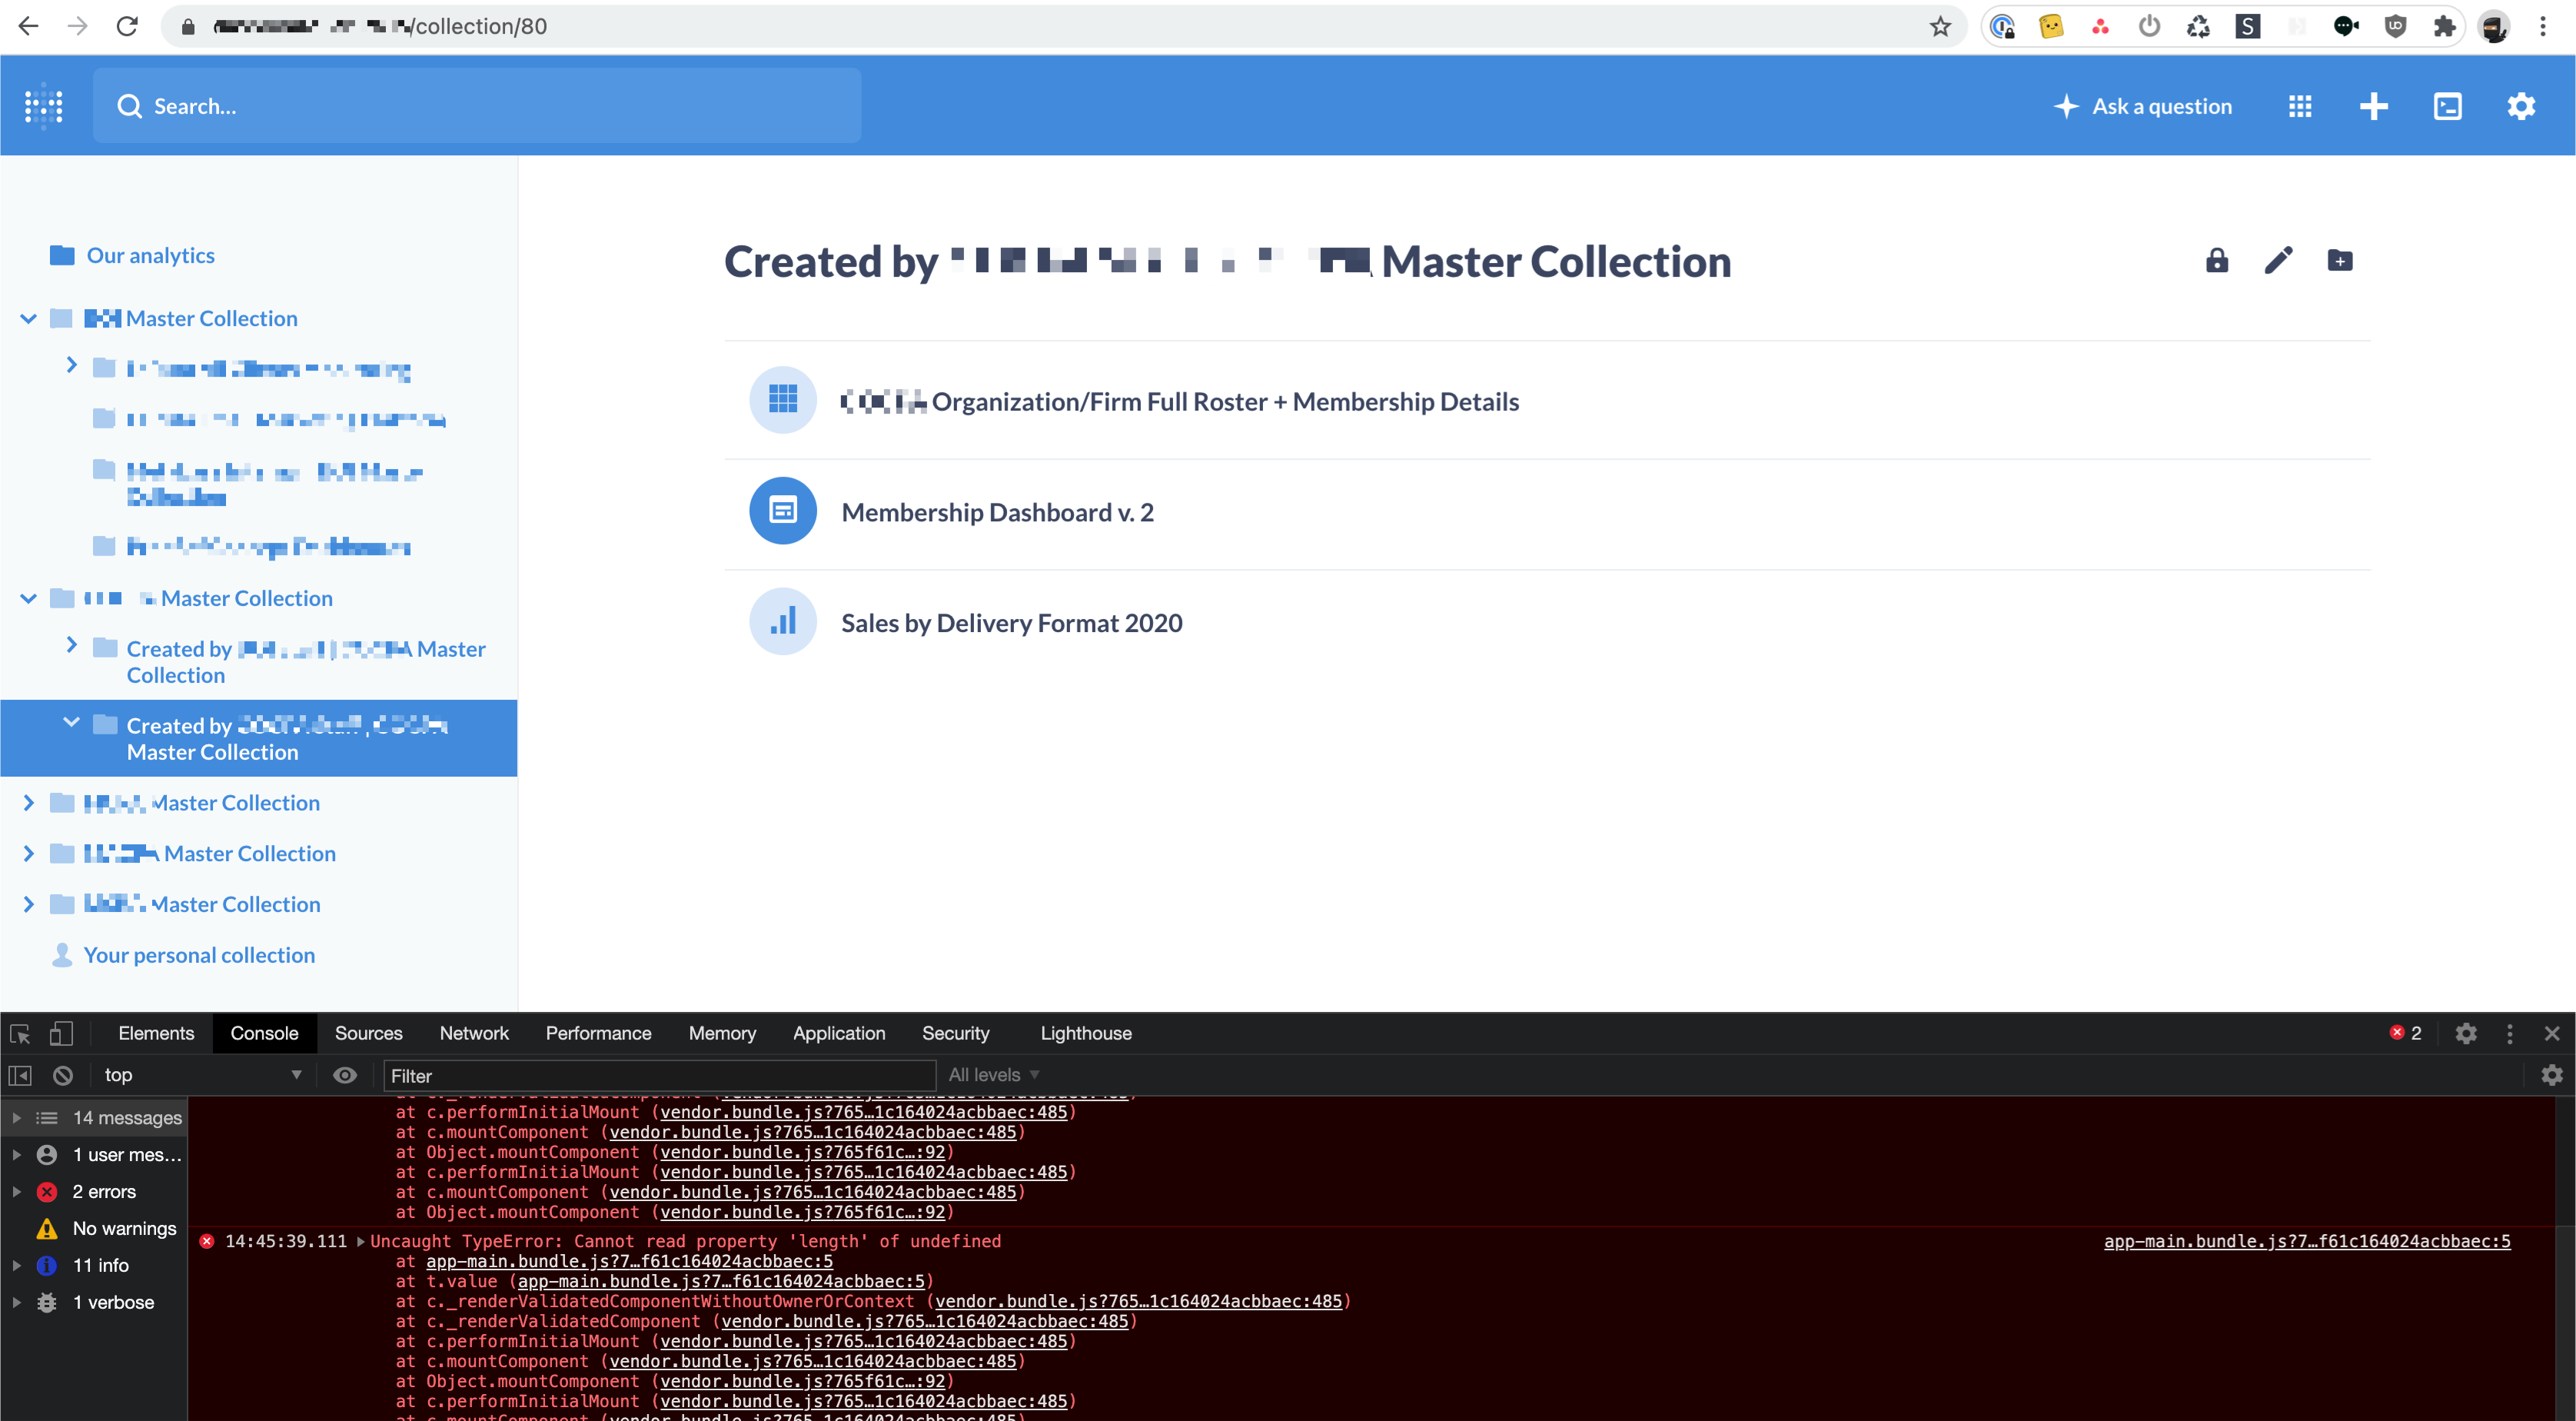Open console settings gear
The image size is (2576, 1421).
(x=2552, y=1075)
